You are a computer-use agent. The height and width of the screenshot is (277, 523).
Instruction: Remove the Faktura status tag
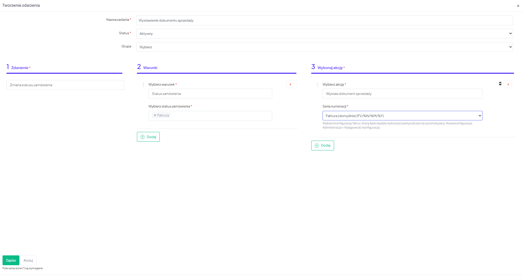tap(155, 115)
